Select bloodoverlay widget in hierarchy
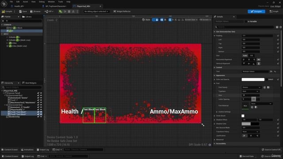This screenshot has width=283, height=159. tap(14, 117)
